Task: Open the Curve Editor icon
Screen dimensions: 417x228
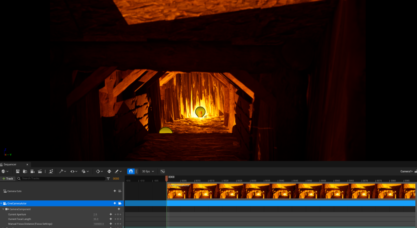Action: pyautogui.click(x=162, y=172)
